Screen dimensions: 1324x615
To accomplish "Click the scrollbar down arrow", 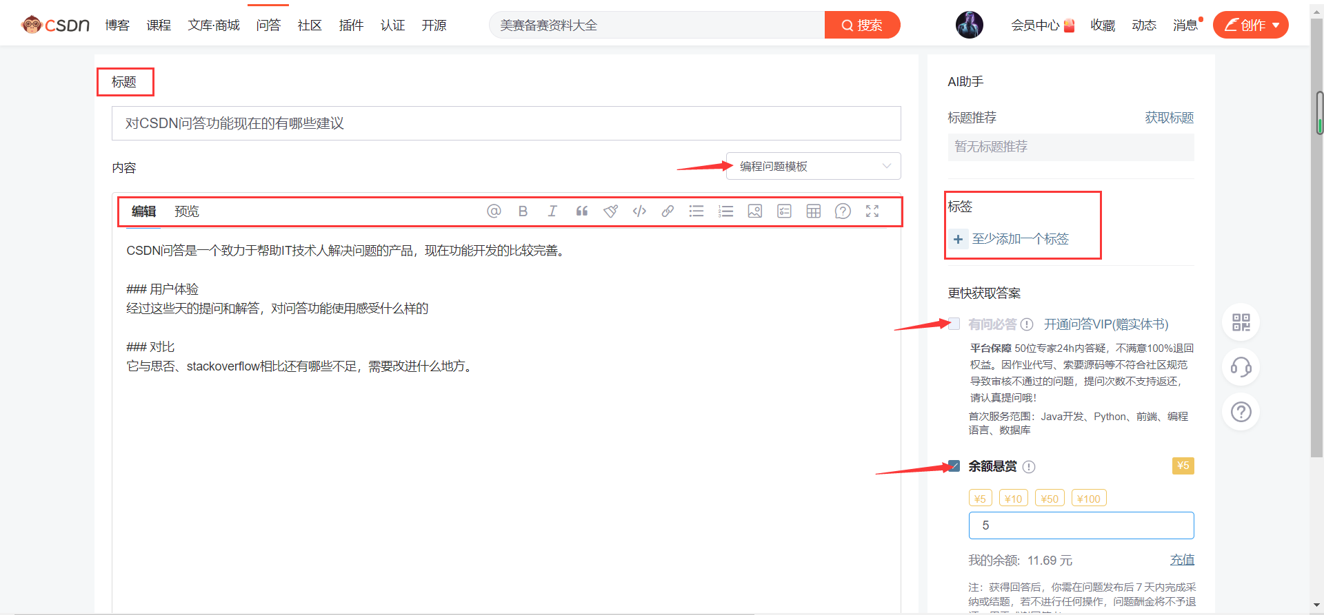I will (1317, 606).
